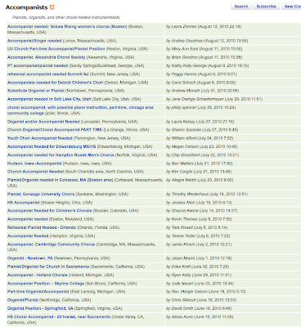
Task: Click author text 'by Timothy Westerhaus'
Action: (187, 195)
